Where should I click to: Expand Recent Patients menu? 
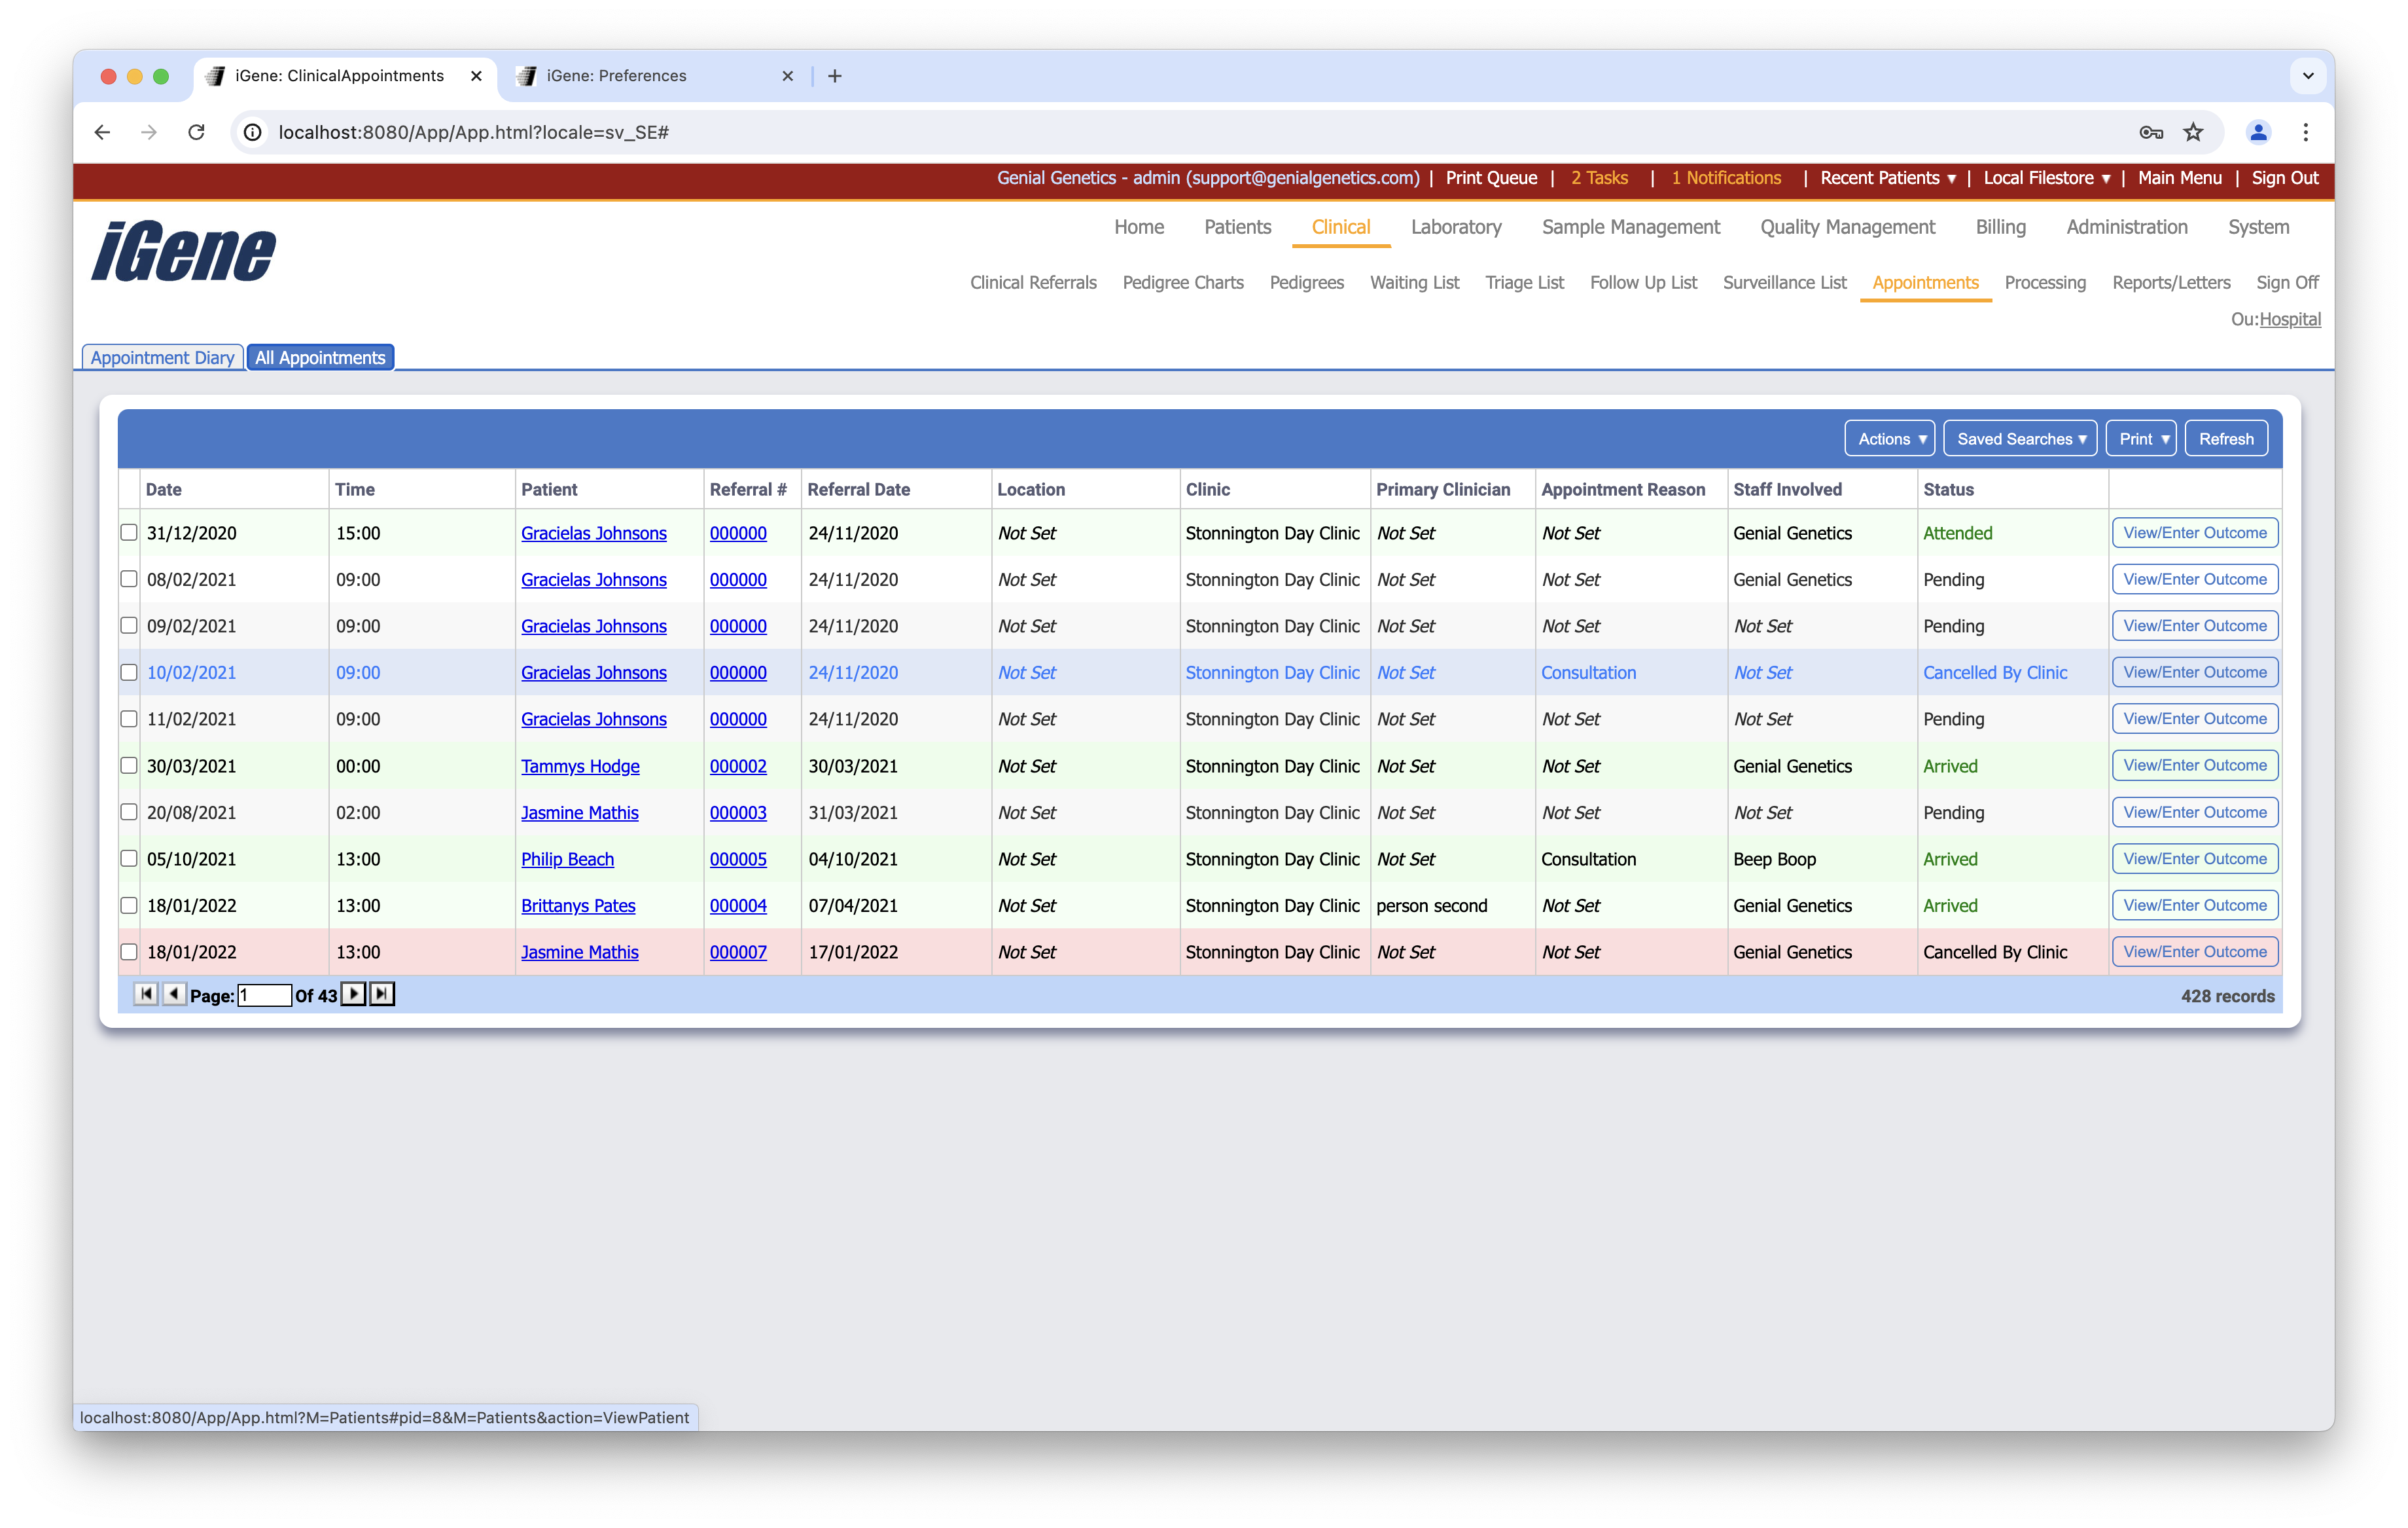coord(1887,178)
